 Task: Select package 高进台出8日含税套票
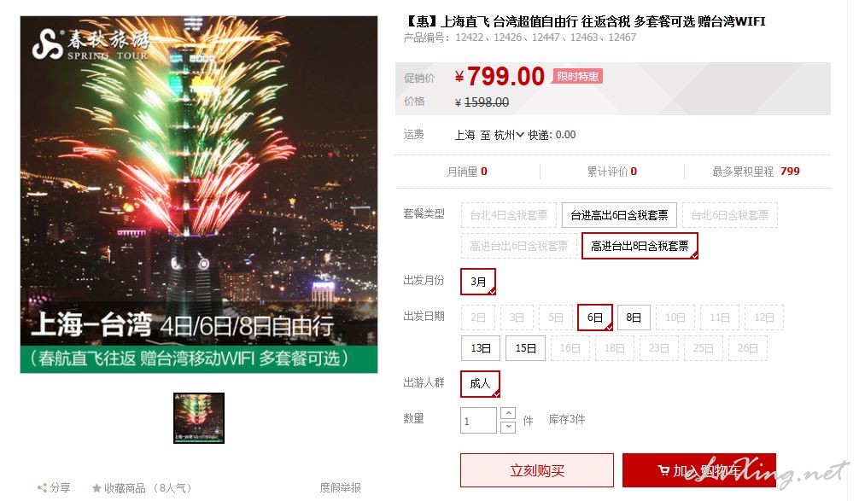pos(640,246)
